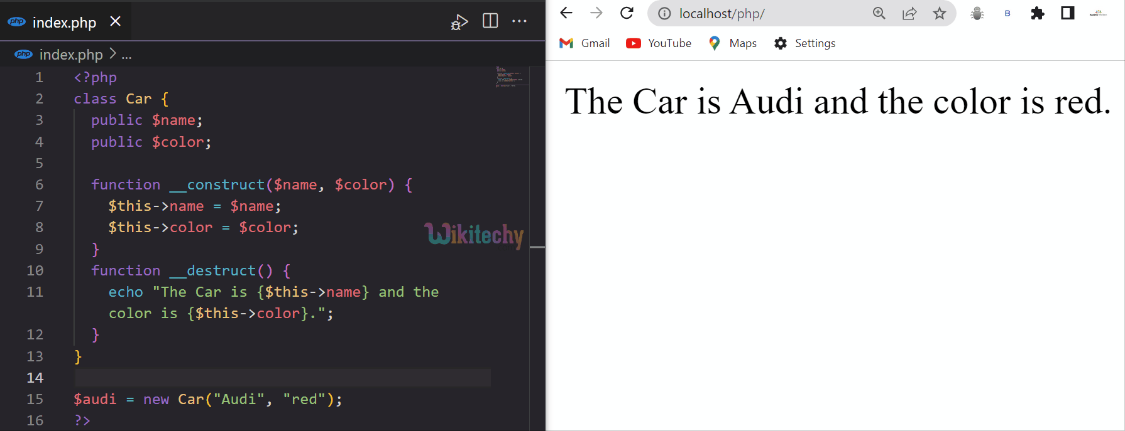The width and height of the screenshot is (1125, 431).
Task: Bookmark this page with the star icon
Action: pos(940,13)
